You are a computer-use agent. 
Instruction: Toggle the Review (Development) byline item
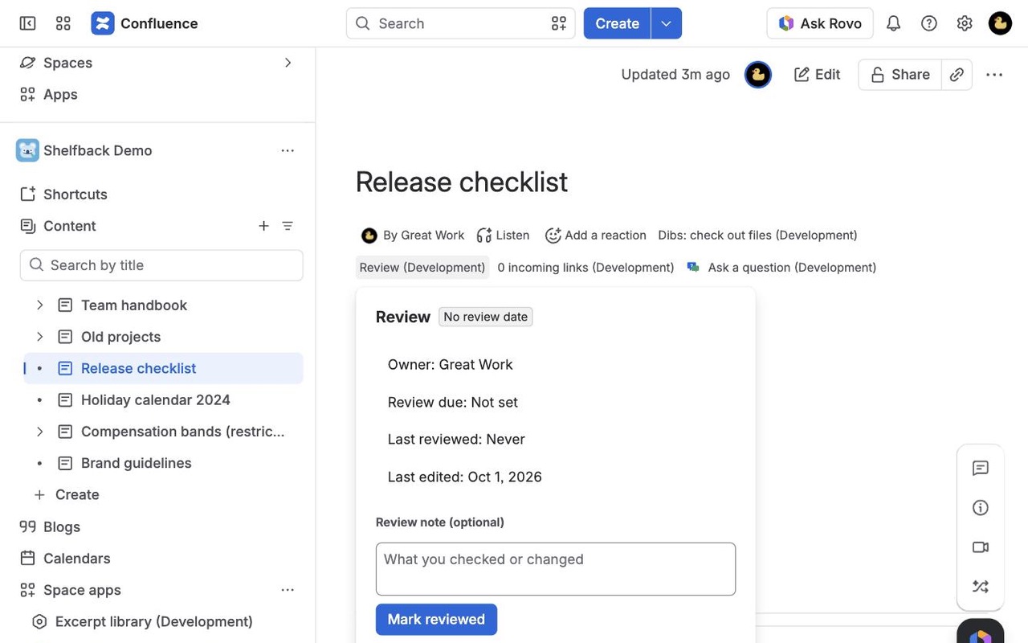(422, 268)
